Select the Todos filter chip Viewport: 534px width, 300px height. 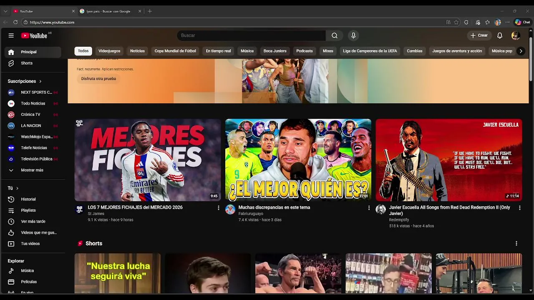coord(83,51)
